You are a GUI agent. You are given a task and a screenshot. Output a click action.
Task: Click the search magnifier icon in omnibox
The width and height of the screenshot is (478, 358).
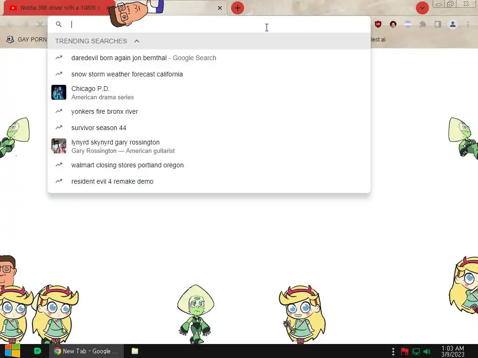click(59, 24)
